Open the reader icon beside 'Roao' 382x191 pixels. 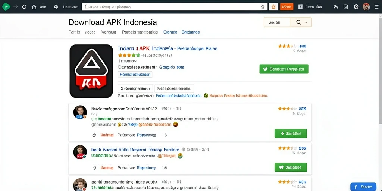300,7
